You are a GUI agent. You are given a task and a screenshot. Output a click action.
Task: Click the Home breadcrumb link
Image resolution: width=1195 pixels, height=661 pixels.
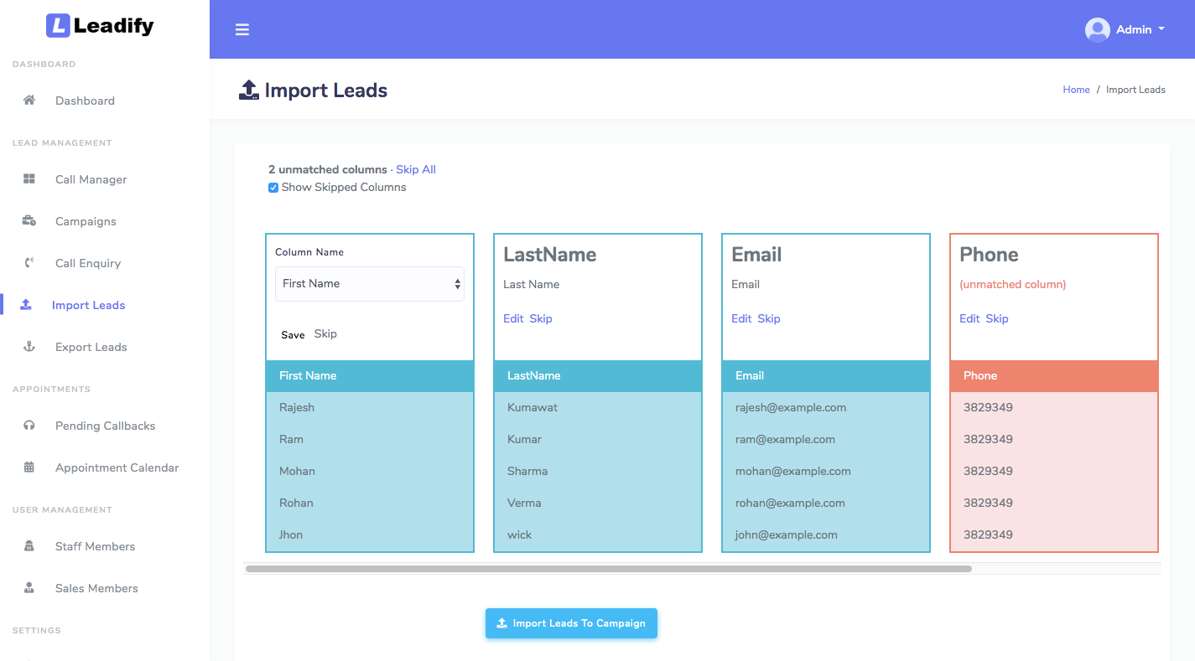pyautogui.click(x=1076, y=90)
